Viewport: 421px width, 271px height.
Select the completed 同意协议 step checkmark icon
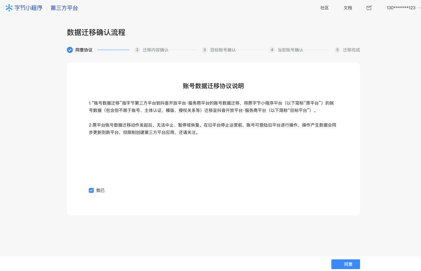click(70, 50)
